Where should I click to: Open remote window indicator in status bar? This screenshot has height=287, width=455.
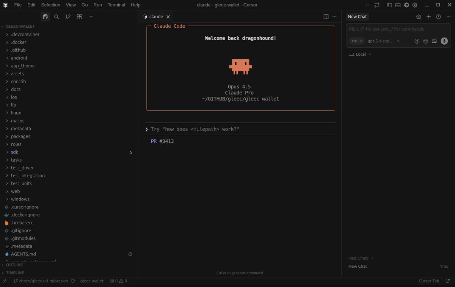click(x=5, y=281)
